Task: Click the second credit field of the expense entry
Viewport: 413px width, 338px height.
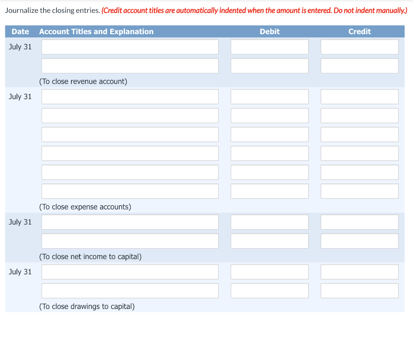Action: click(x=359, y=116)
